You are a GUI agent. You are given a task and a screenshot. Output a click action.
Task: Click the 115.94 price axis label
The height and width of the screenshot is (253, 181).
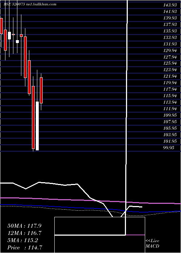click(170, 96)
